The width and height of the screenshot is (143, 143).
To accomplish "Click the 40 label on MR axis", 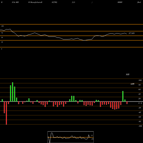I will (x=140, y=94).
